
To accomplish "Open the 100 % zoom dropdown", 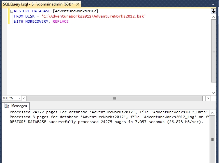I will (x=19, y=98).
